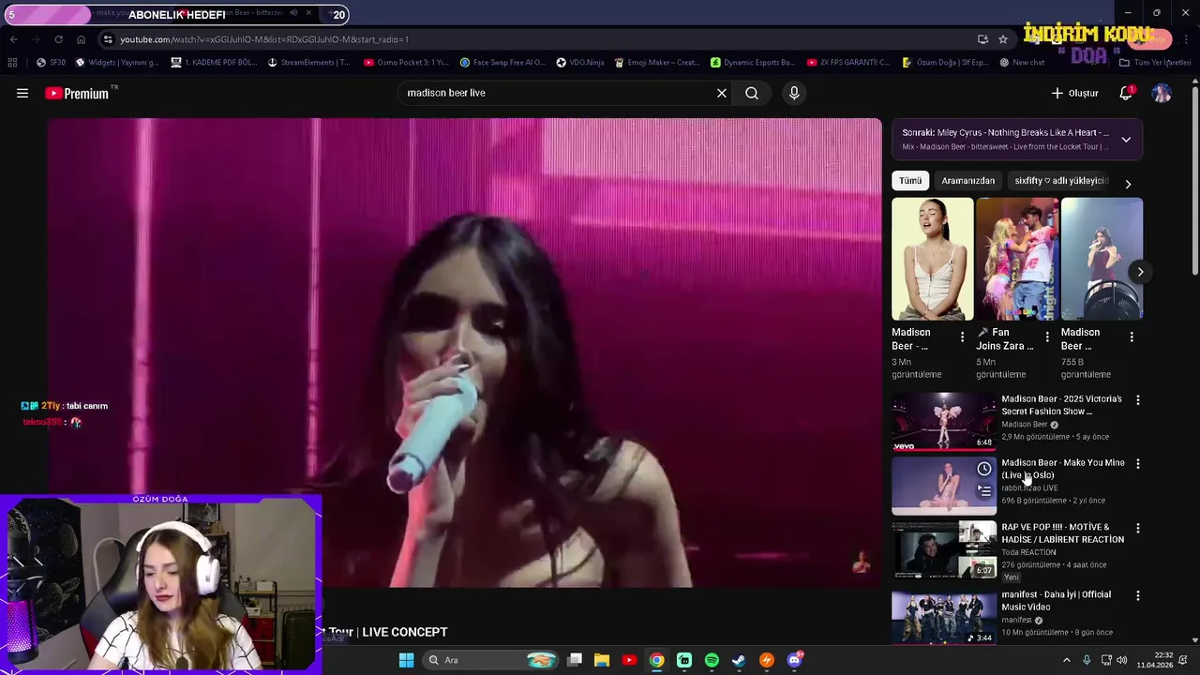Select the 'sixfifty adlı yükleyici' chip
Screen dimensions: 1200x675
tap(1060, 180)
